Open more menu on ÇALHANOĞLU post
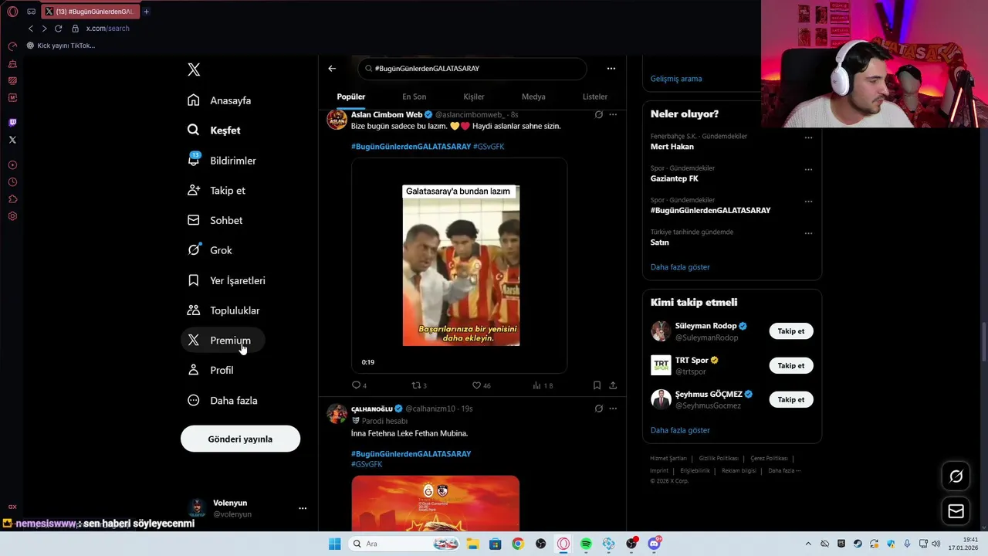The image size is (988, 556). [x=613, y=409]
